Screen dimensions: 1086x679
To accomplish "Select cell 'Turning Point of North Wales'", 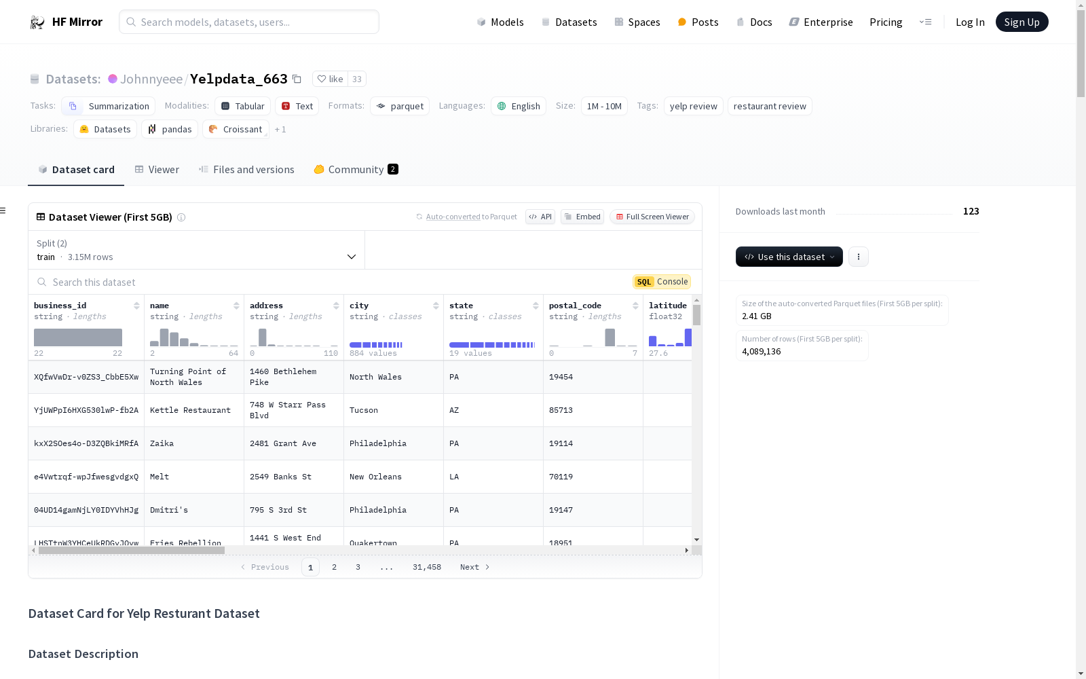I will (194, 377).
